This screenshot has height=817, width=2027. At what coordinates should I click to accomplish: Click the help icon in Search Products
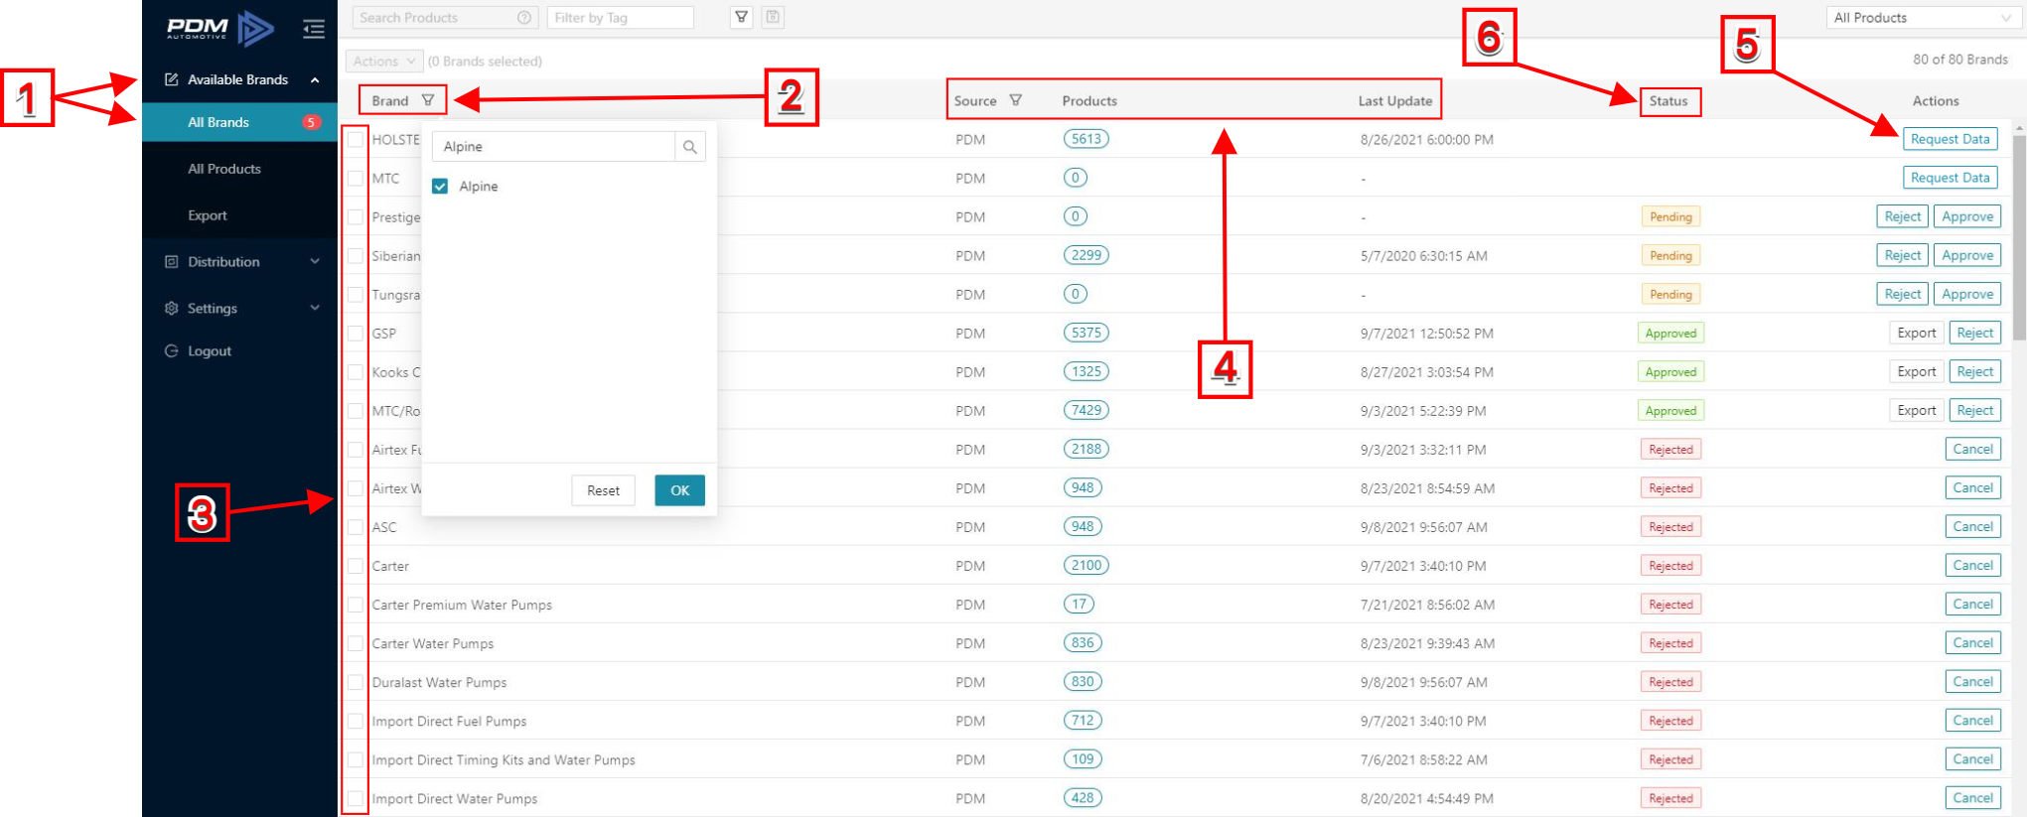[523, 18]
